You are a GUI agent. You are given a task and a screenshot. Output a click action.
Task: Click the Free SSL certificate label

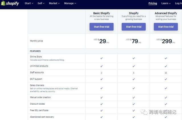point(39,110)
